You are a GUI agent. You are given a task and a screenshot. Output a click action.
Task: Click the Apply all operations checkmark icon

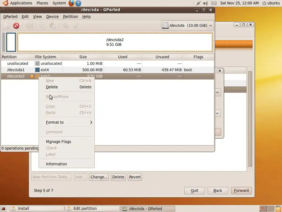tap(76, 26)
